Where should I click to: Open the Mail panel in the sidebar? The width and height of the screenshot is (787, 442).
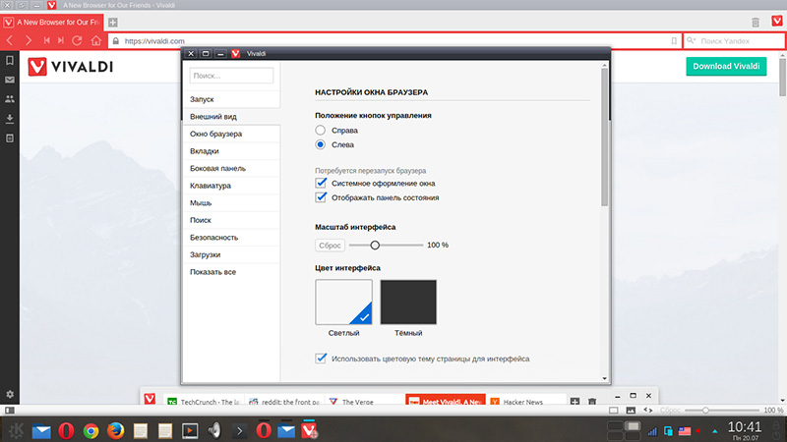click(10, 80)
